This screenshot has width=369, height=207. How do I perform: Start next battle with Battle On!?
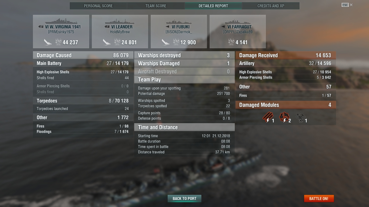[x=319, y=199]
